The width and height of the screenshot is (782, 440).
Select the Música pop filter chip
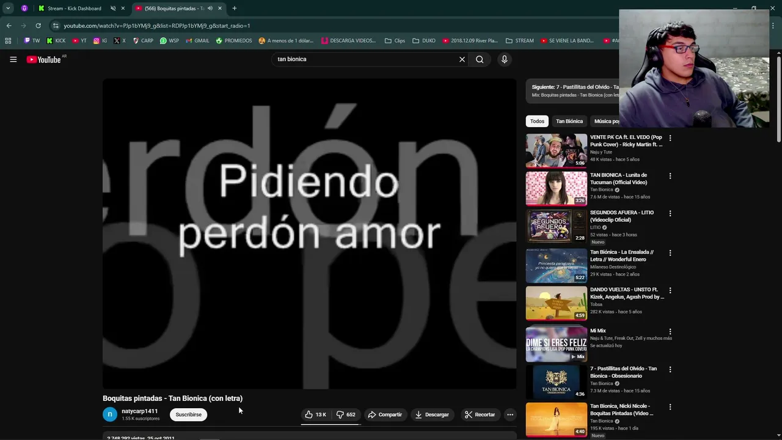[x=605, y=121]
